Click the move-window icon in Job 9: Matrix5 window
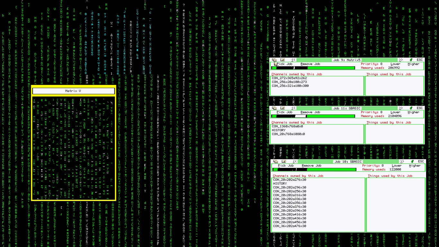The width and height of the screenshot is (439, 247). point(274,60)
